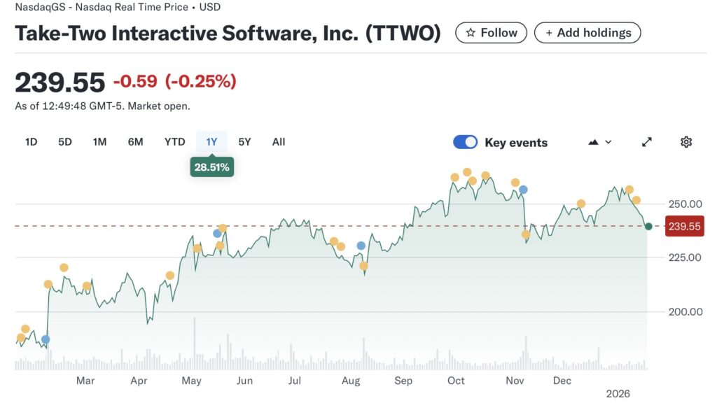Click the plus icon in Add holdings
The width and height of the screenshot is (717, 417).
pyautogui.click(x=549, y=33)
